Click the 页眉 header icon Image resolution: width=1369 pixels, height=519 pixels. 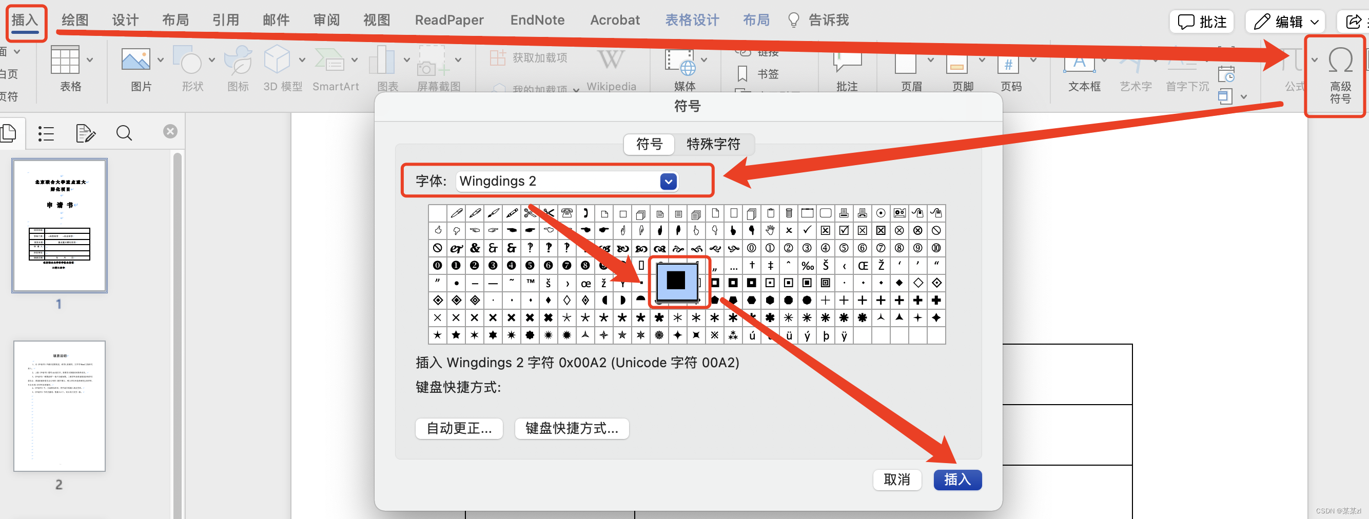click(906, 63)
